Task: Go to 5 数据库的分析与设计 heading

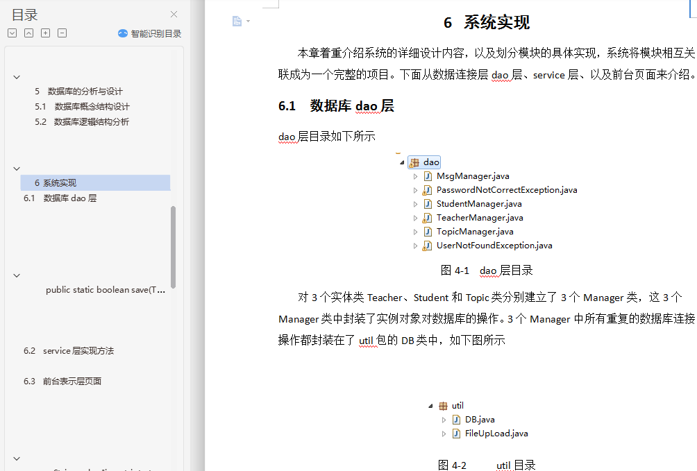Action: pyautogui.click(x=78, y=92)
